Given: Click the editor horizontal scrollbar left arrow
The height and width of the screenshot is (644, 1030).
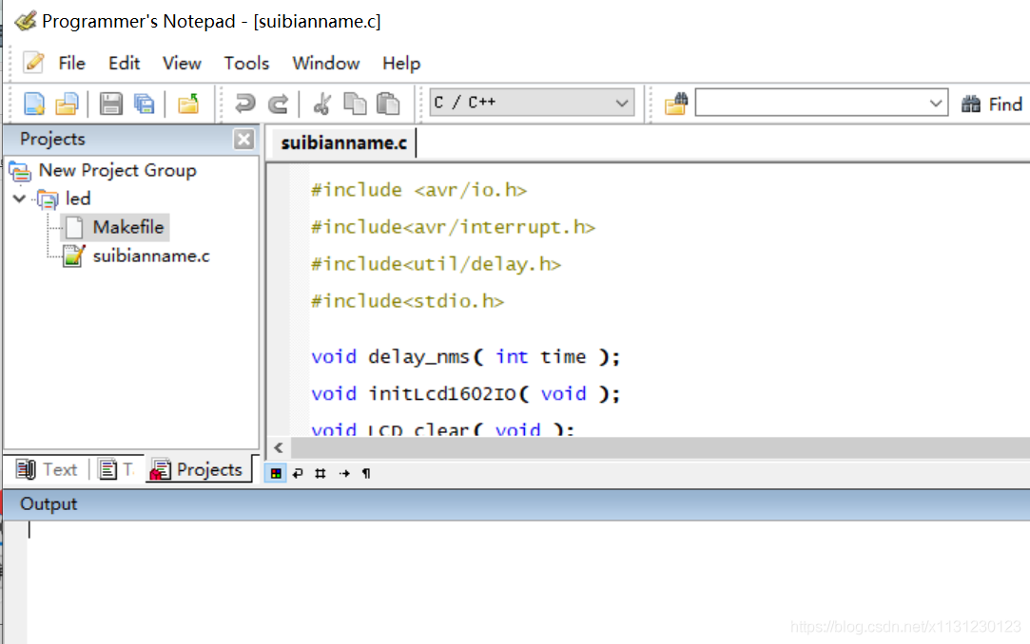Looking at the screenshot, I should [x=279, y=448].
